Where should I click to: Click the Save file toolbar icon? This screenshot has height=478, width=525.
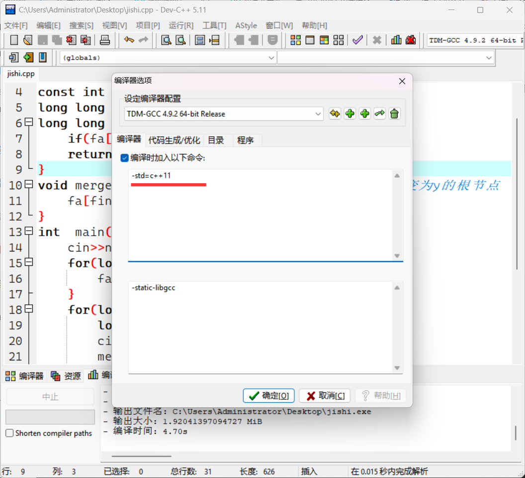[43, 40]
